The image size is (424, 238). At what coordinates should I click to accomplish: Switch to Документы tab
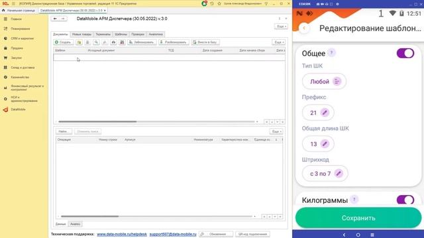pyautogui.click(x=60, y=34)
